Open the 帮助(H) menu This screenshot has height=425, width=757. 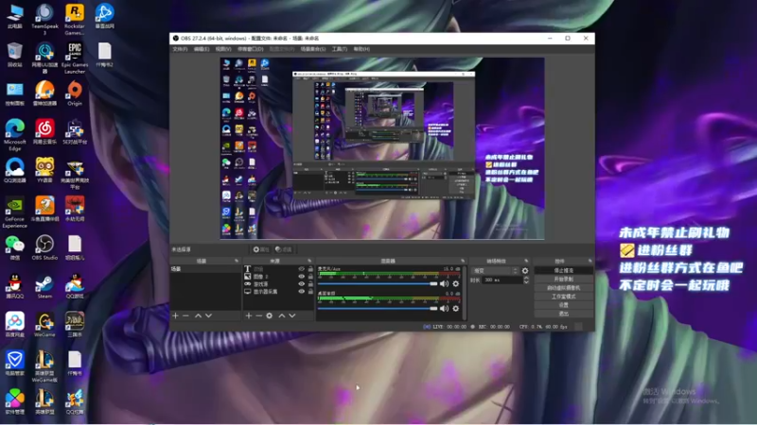(361, 49)
